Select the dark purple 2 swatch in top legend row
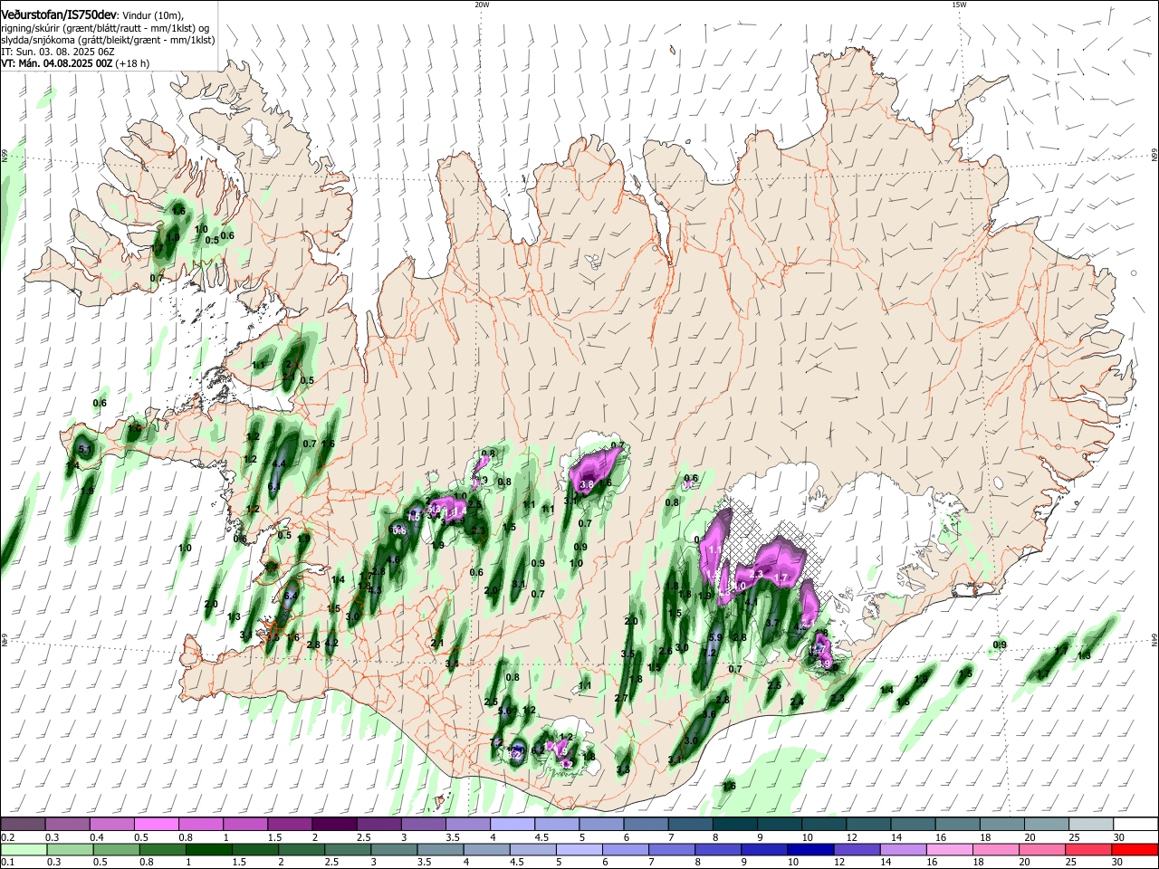The width and height of the screenshot is (1159, 869). 333,825
